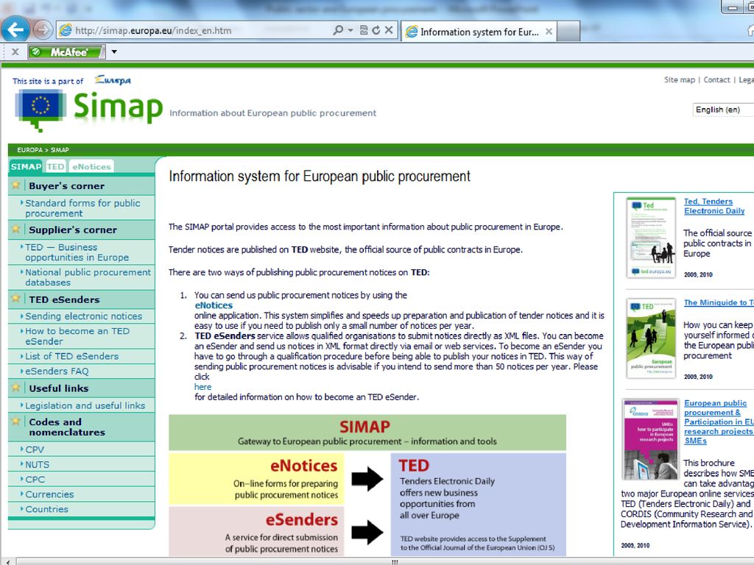This screenshot has width=754, height=565.
Task: Click the Supplier's corner heading
Action: pos(73,230)
